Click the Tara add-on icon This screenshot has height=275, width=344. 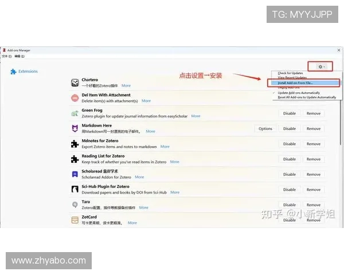point(75,205)
